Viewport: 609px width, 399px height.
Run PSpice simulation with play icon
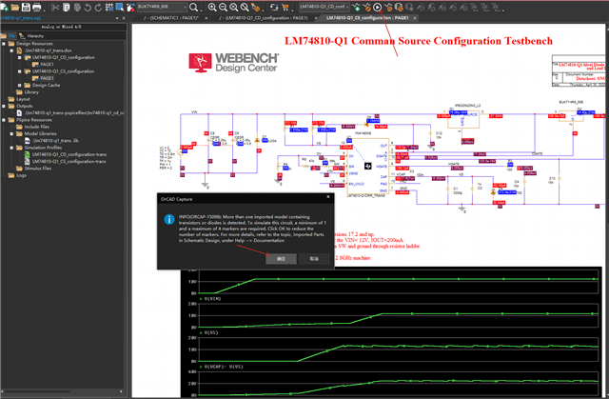[377, 7]
